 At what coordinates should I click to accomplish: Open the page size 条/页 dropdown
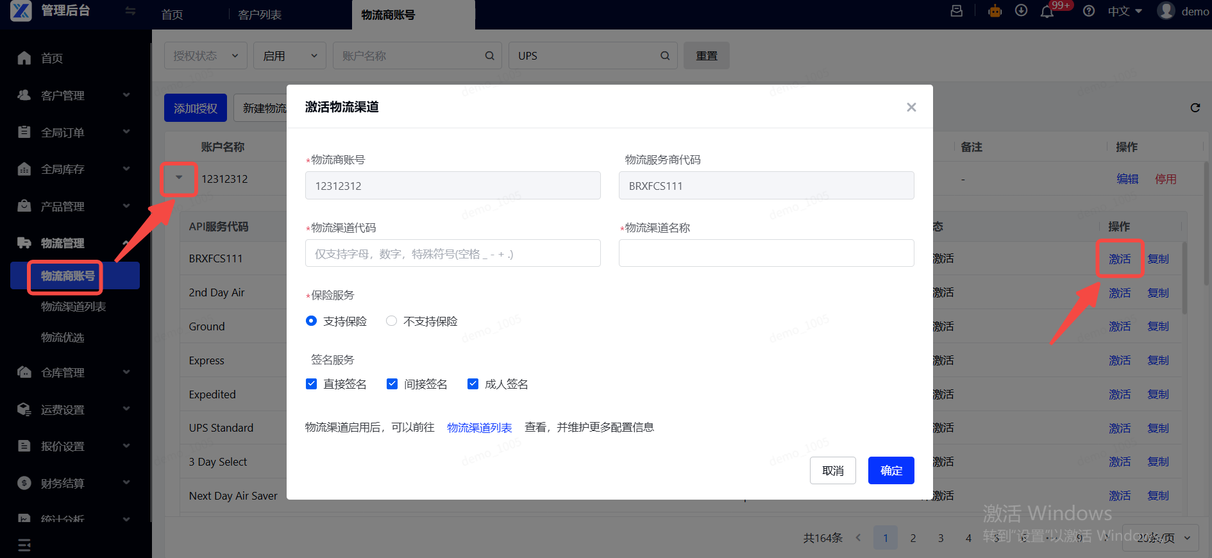(1161, 538)
